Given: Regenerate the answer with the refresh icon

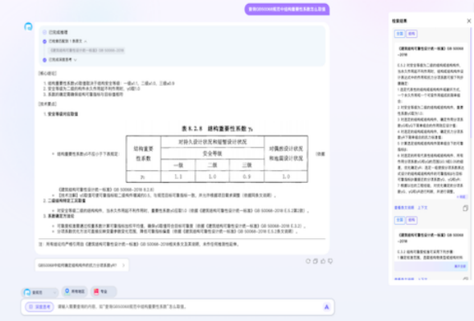Looking at the screenshot, I should (x=308, y=261).
